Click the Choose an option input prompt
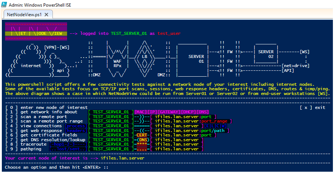This screenshot has width=334, height=172. tap(57, 167)
